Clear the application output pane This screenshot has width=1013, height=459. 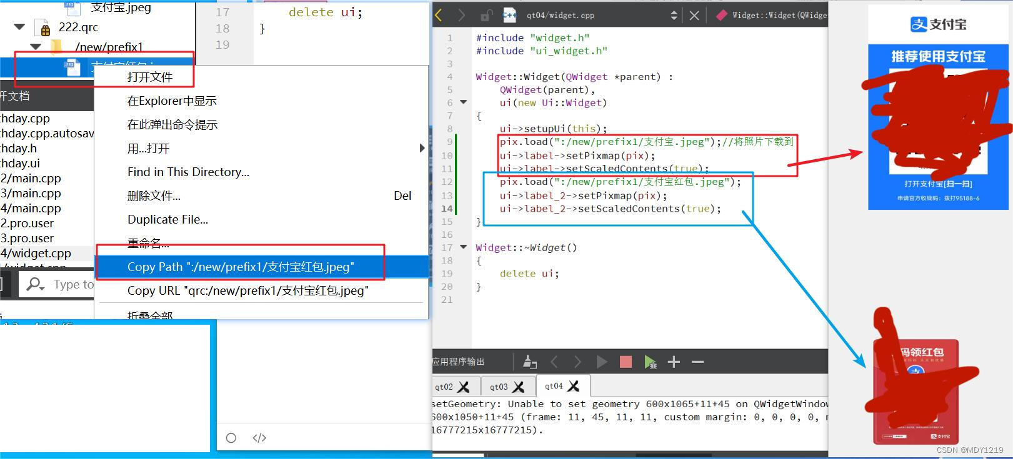click(530, 362)
